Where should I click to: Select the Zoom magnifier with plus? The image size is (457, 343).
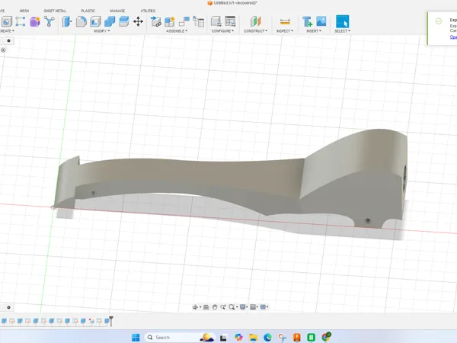[223, 307]
